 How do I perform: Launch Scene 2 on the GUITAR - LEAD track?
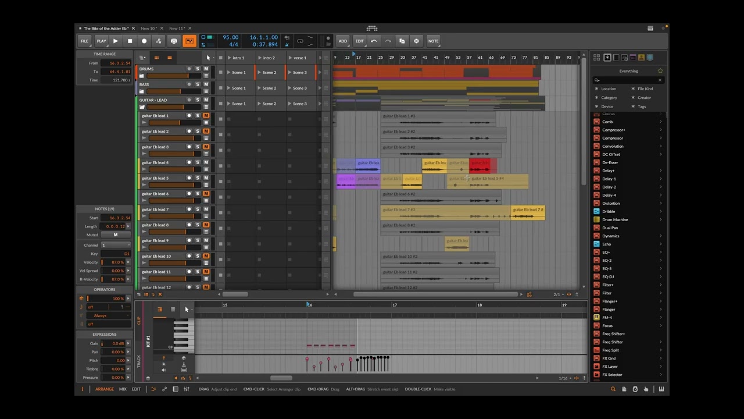coord(269,103)
